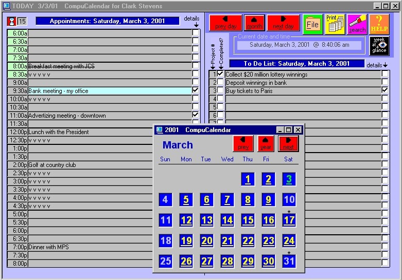Toggle details checkbox for Collect lottery winnings

[x=384, y=73]
